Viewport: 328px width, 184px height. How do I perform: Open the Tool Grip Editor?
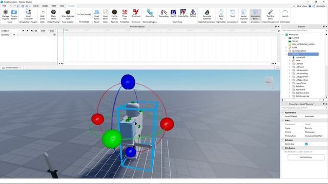(271, 14)
